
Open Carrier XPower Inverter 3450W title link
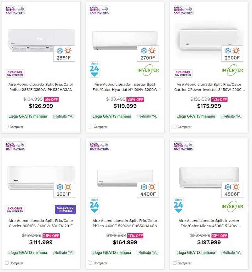209,87
